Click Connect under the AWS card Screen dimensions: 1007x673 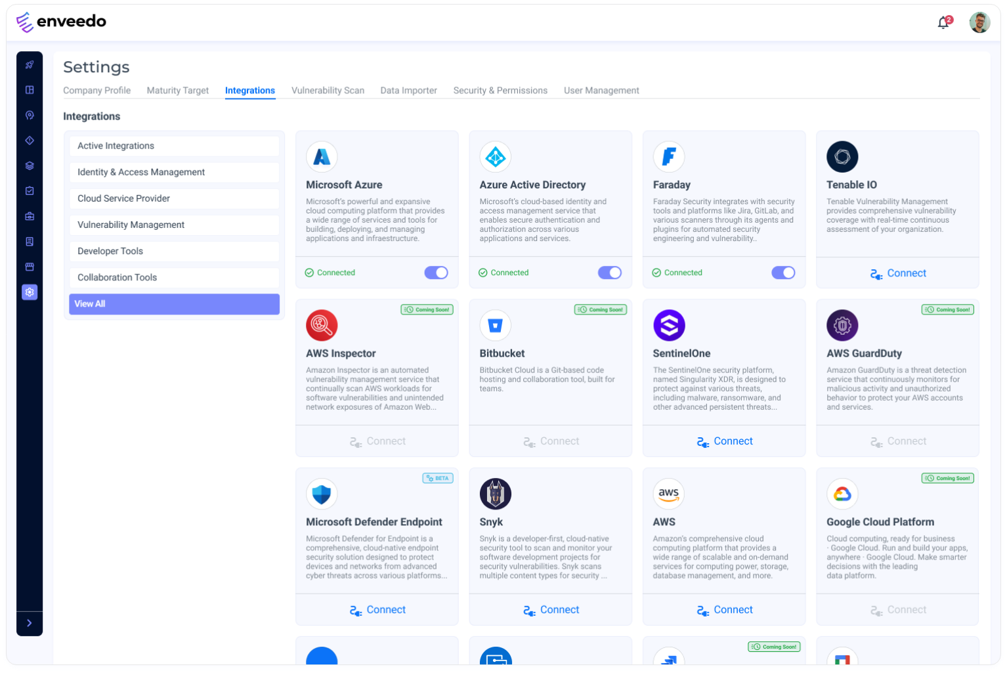tap(724, 610)
